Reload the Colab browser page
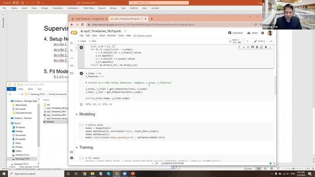Screen dimensions: 315x177 point(82,25)
